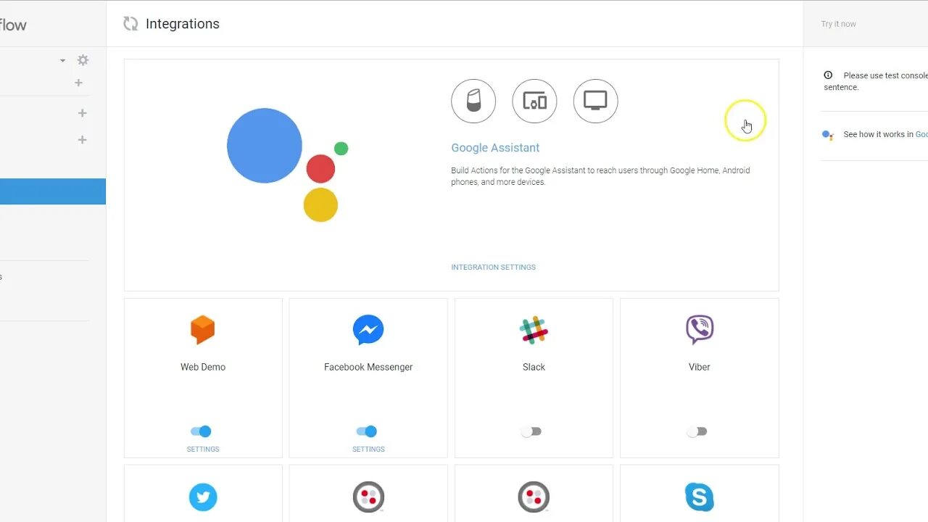The image size is (928, 522).
Task: Open Facebook Messenger SETTINGS link
Action: click(368, 449)
